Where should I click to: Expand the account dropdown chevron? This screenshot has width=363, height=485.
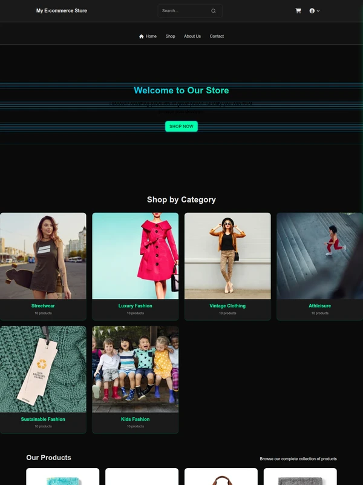coord(318,11)
